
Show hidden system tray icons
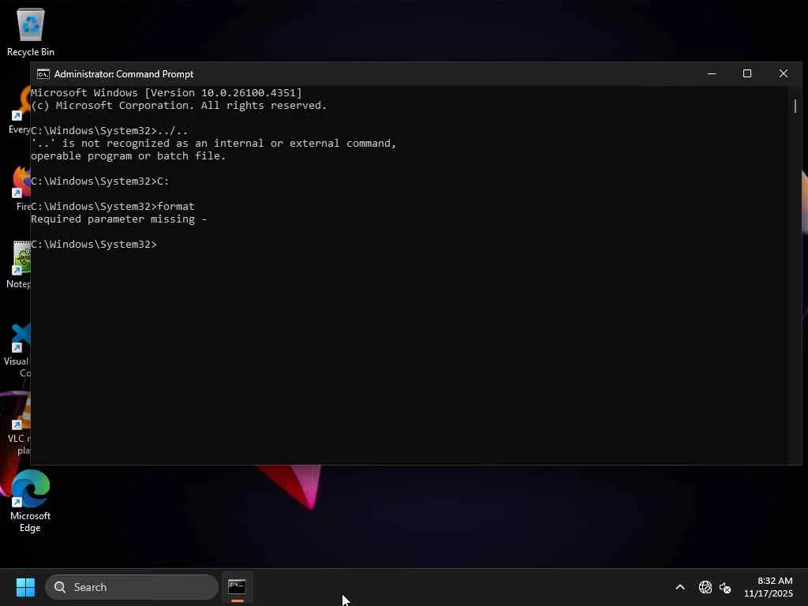tap(680, 587)
